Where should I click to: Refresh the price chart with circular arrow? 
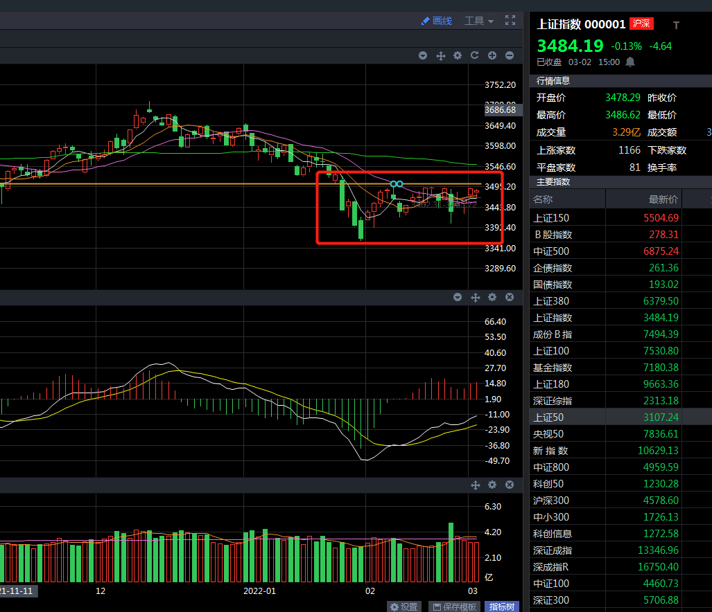(475, 55)
